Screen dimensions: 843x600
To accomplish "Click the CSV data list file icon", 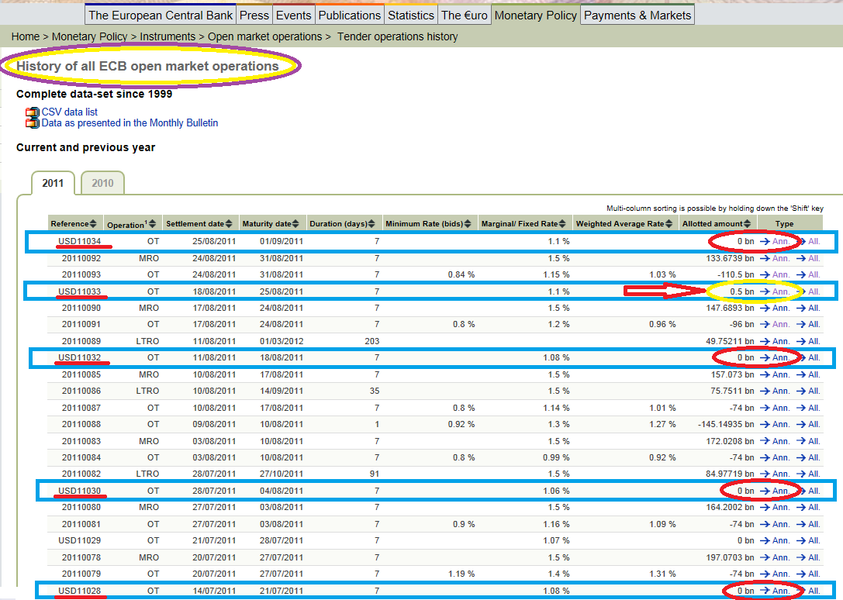I will [33, 112].
